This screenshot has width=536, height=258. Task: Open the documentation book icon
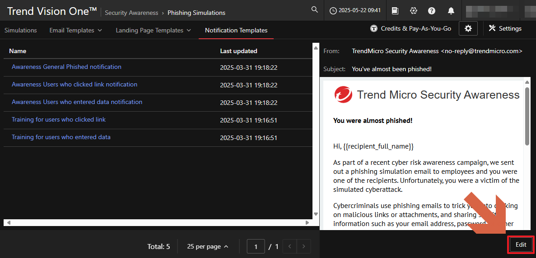pyautogui.click(x=395, y=10)
